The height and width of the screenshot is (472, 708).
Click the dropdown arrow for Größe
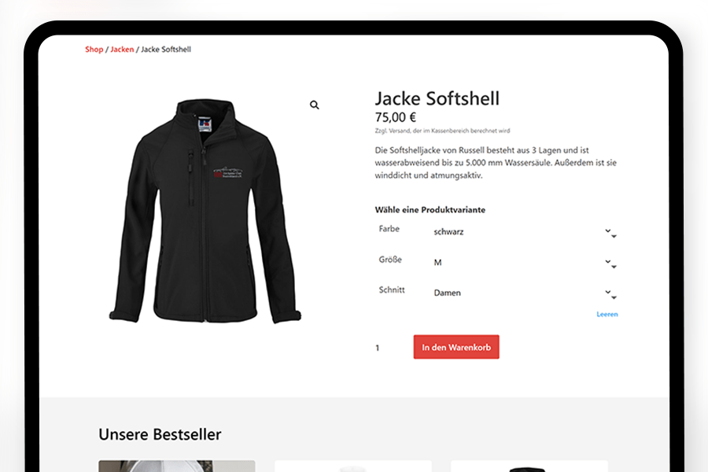pyautogui.click(x=610, y=264)
